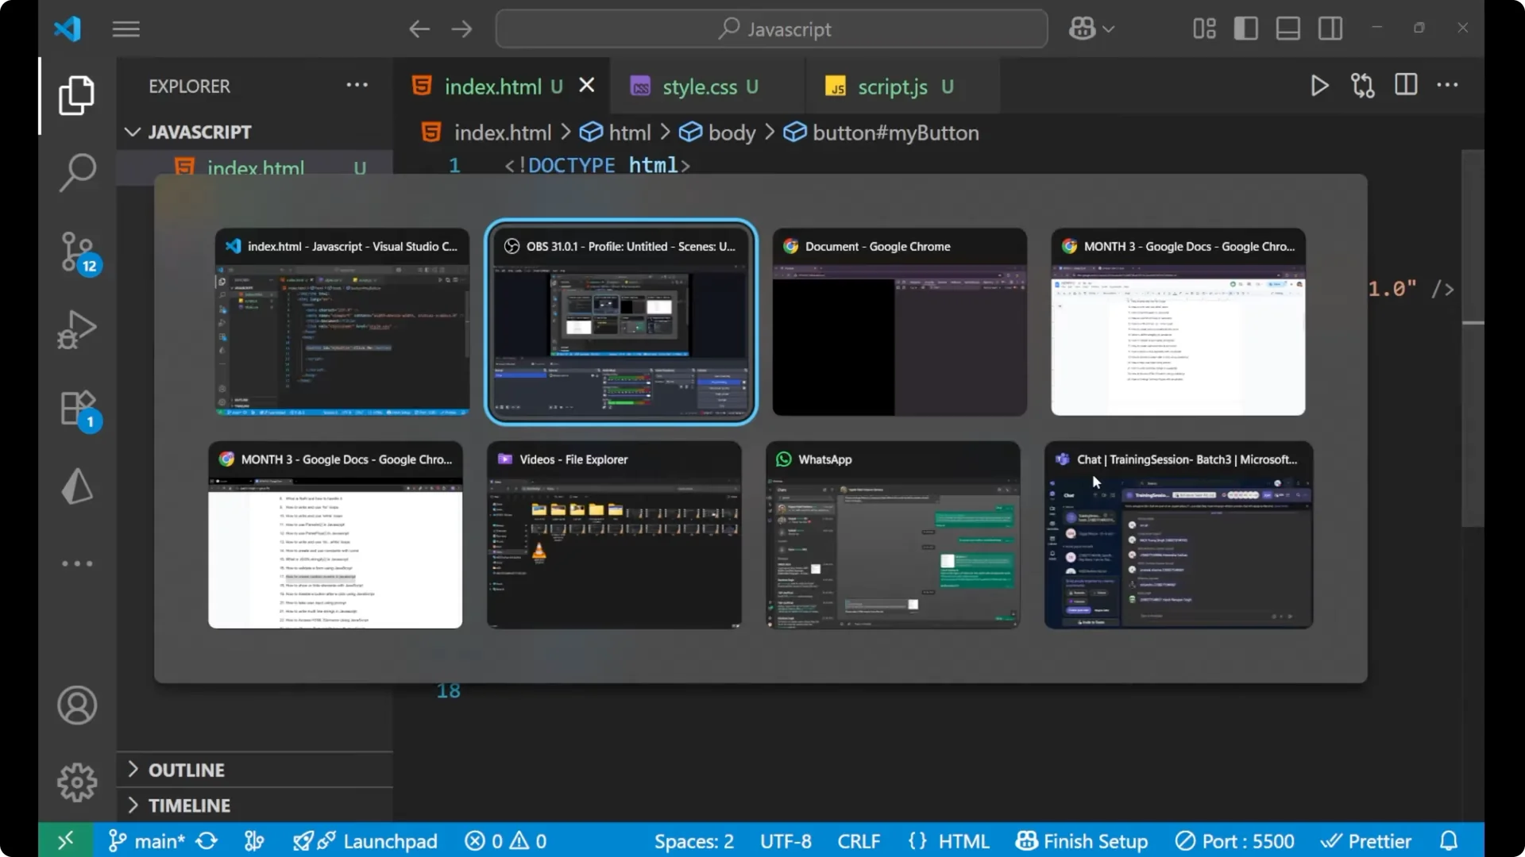1525x857 pixels.
Task: Click Finish Setup in the status bar
Action: coord(1083,841)
